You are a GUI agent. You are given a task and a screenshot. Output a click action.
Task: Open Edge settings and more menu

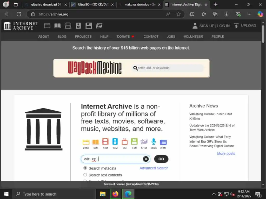[x=249, y=14]
